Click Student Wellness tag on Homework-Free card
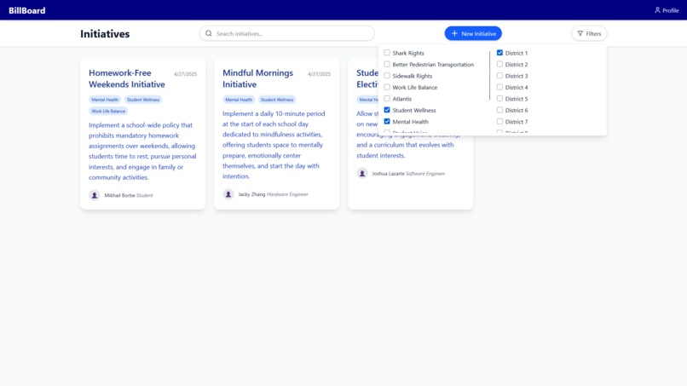Screen dimensions: 687x386 point(143,100)
